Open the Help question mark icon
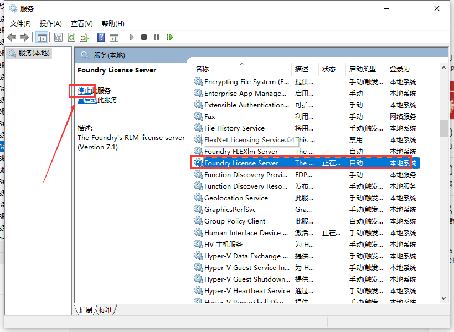Screen dimensions: 454x332 coord(101,37)
